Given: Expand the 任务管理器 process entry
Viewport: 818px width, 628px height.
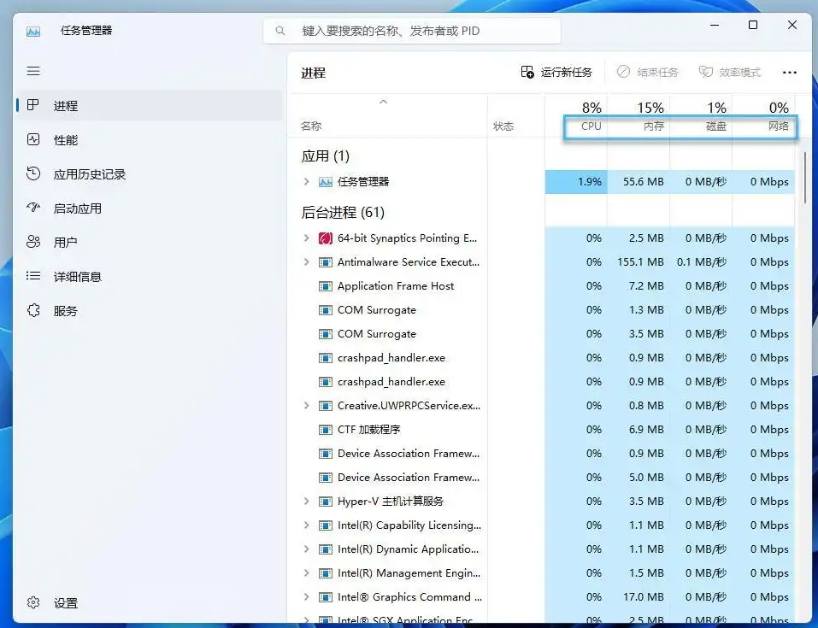Looking at the screenshot, I should pos(306,181).
